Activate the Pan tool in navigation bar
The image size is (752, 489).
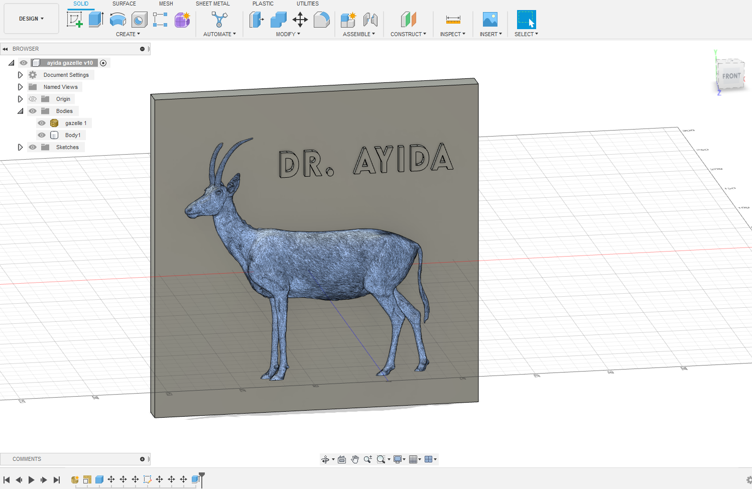(x=355, y=459)
